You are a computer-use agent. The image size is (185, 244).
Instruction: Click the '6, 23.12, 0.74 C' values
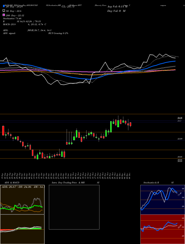(x=37, y=24)
